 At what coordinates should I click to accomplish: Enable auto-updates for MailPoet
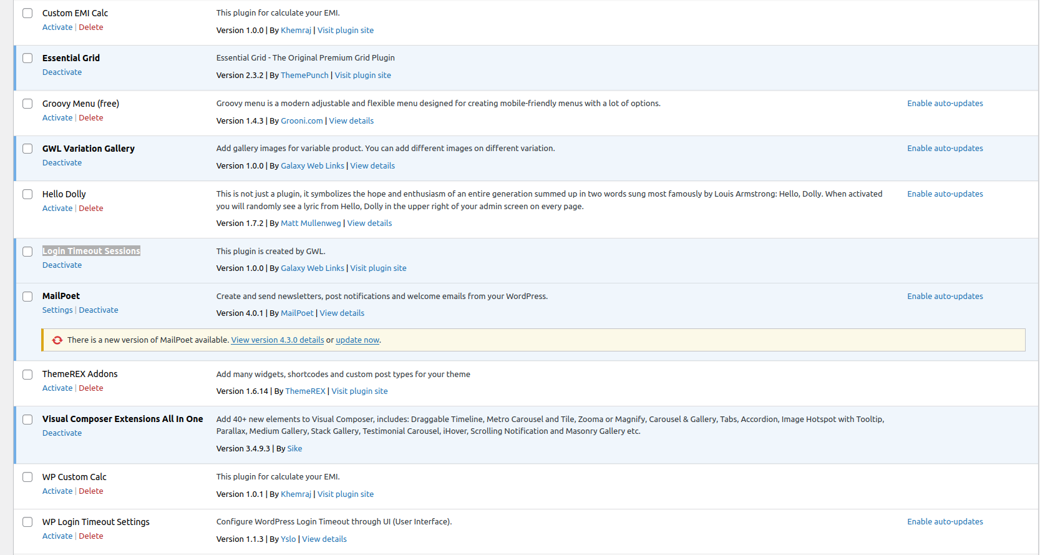945,297
